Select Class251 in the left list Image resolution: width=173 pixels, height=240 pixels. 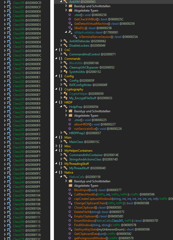point(18,191)
